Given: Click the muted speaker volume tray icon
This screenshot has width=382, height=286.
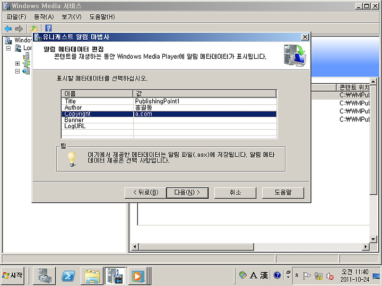Looking at the screenshot, I should [329, 276].
